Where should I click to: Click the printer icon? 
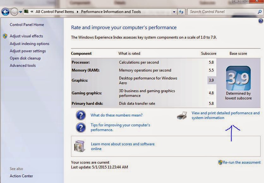tap(182, 116)
